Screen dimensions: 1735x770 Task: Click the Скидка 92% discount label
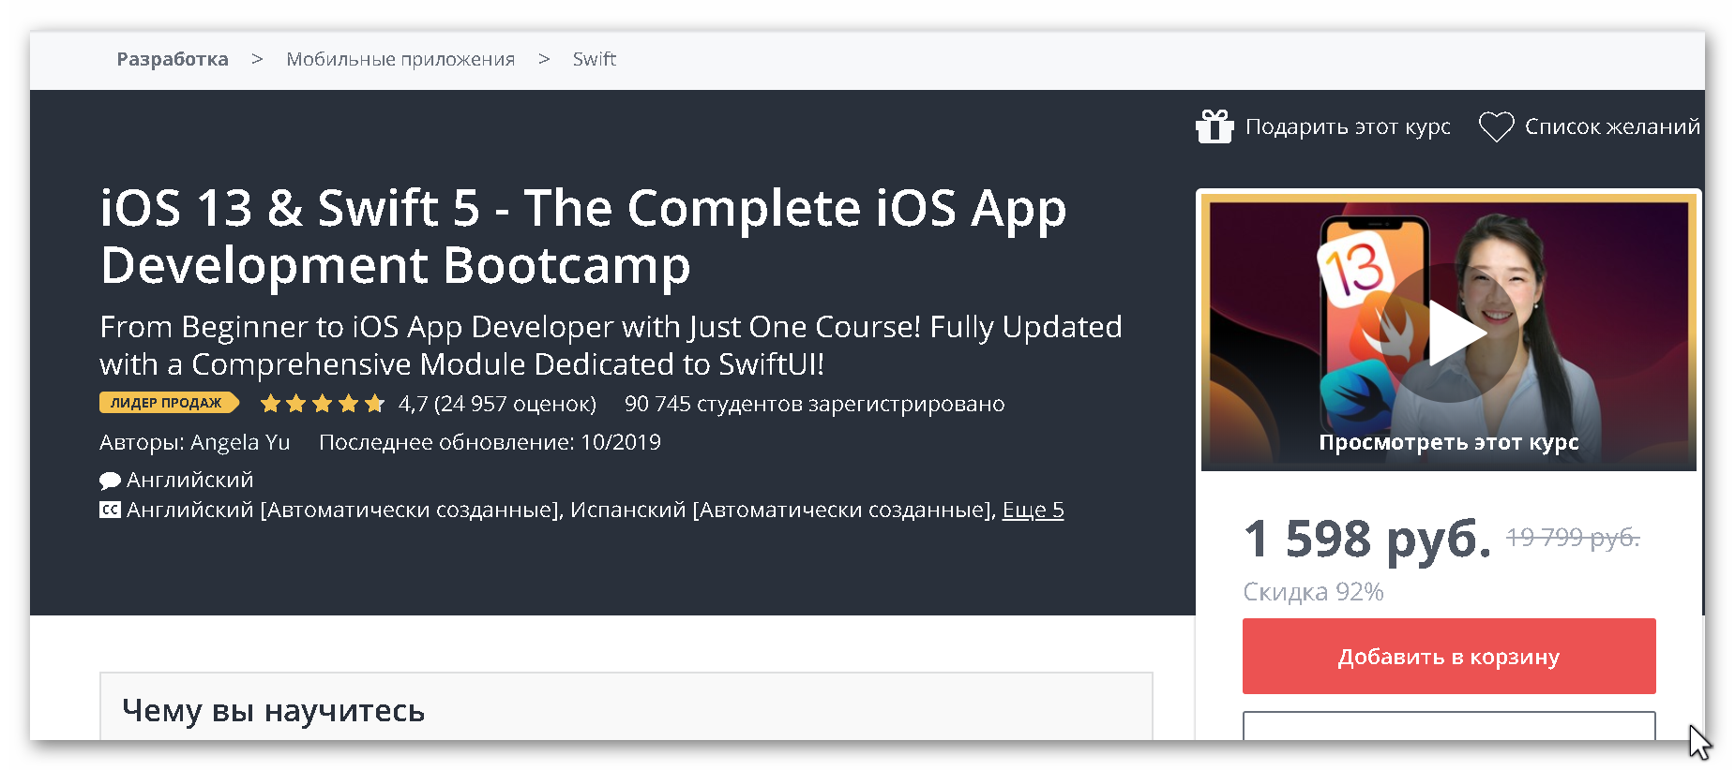click(x=1313, y=592)
